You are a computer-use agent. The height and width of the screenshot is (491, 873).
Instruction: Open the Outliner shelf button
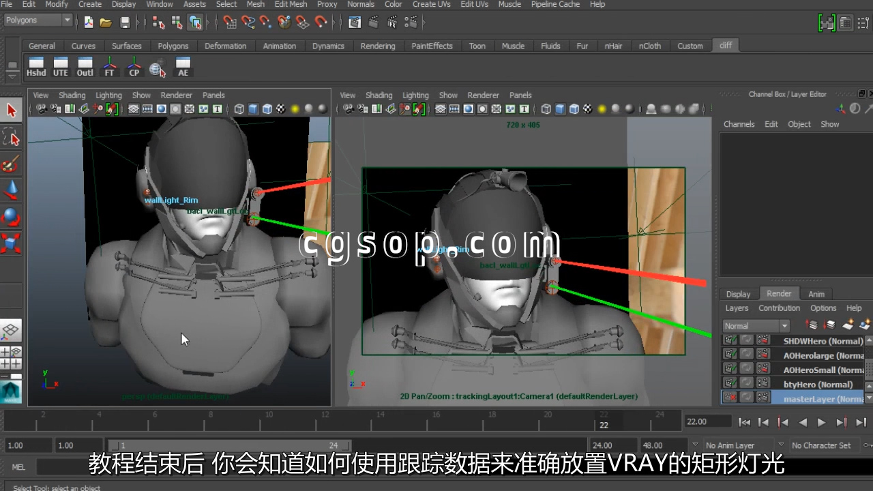coord(85,67)
